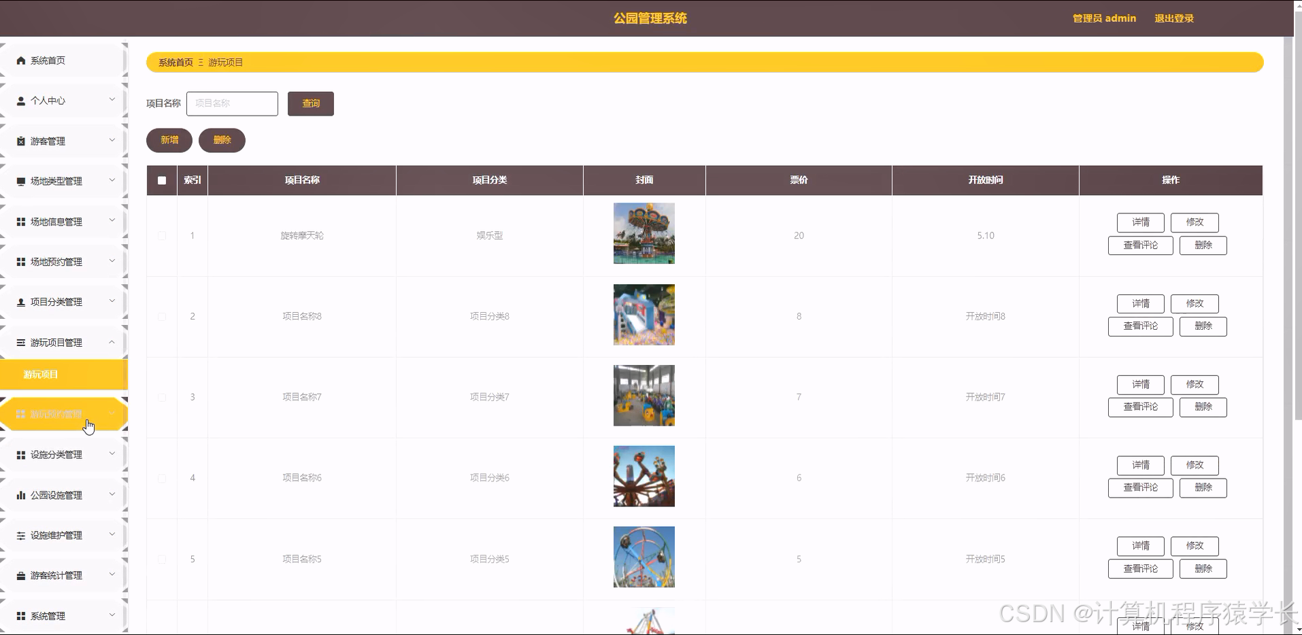The width and height of the screenshot is (1302, 635).
Task: Select the 游玩项目 submenu item
Action: click(63, 375)
